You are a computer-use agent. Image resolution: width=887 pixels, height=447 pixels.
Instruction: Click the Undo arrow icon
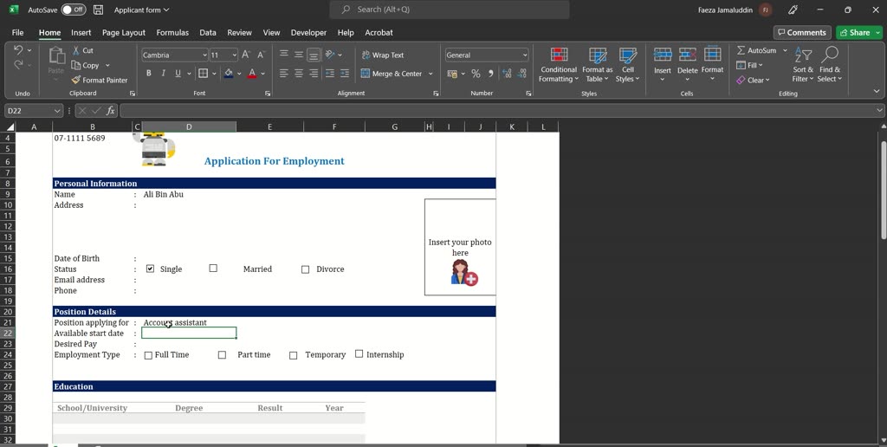tap(18, 49)
